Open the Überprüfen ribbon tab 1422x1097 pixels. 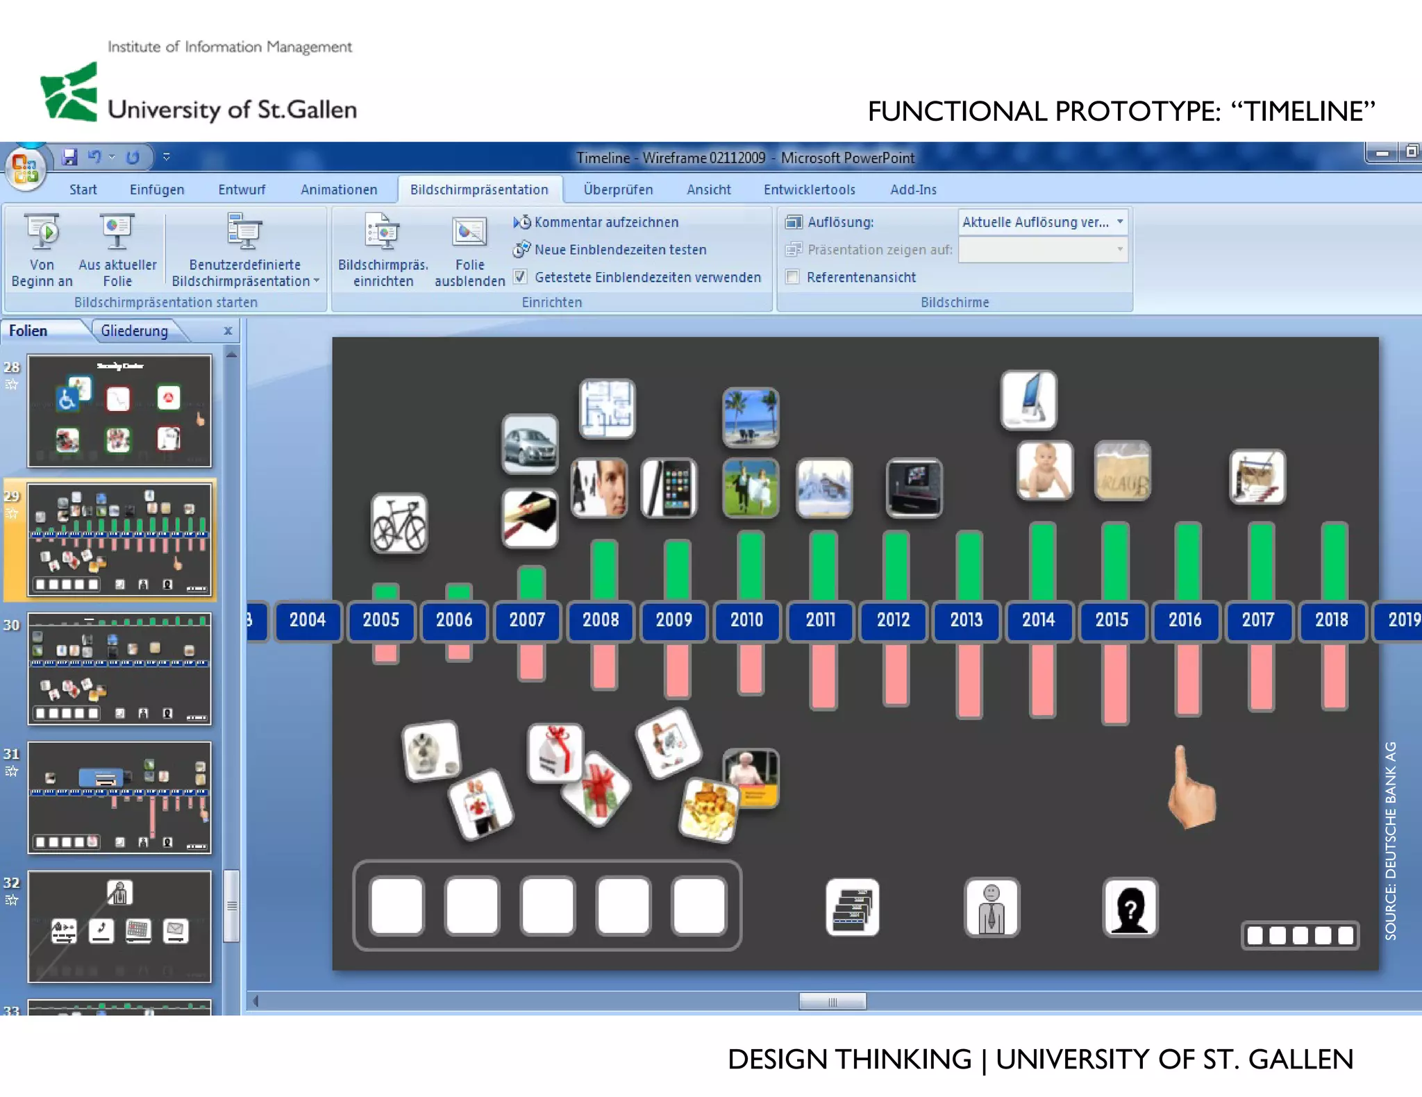[618, 190]
